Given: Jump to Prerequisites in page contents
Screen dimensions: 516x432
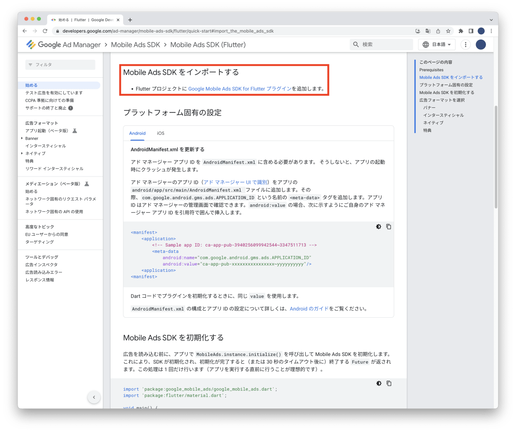Looking at the screenshot, I should [x=431, y=70].
